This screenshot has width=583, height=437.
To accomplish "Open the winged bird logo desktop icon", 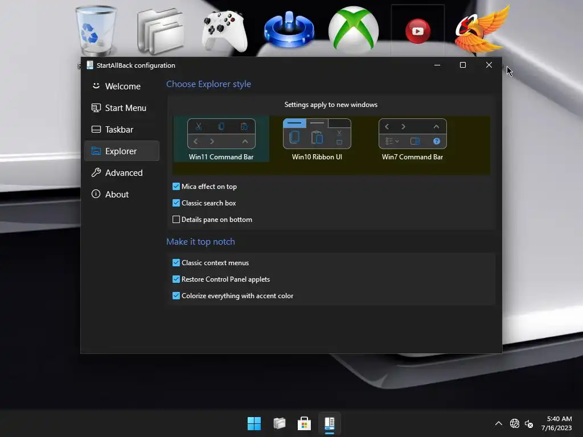I will (482, 30).
